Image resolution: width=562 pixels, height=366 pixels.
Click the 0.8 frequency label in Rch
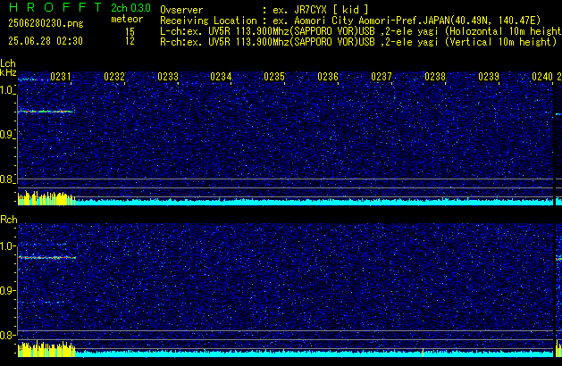7,335
